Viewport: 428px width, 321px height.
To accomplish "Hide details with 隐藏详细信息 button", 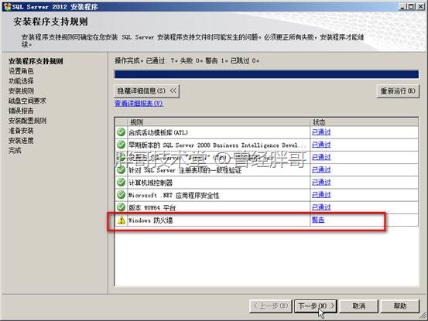I will [146, 90].
